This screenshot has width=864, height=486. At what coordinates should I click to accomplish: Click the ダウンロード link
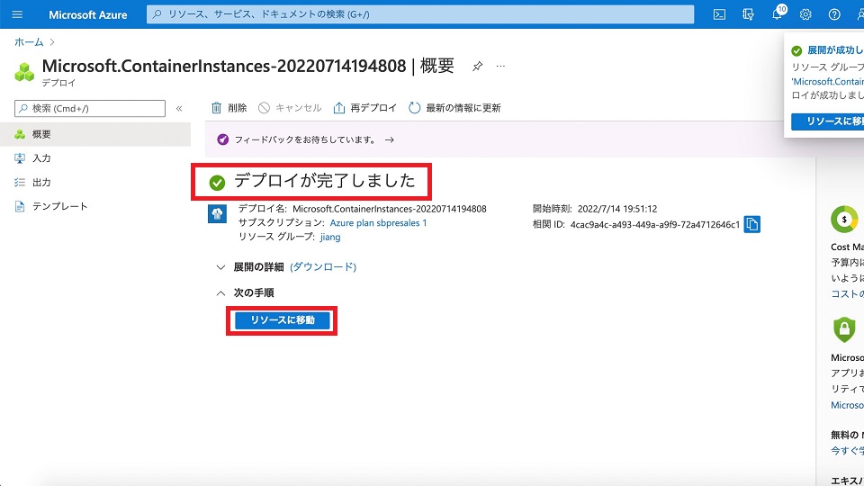point(323,267)
